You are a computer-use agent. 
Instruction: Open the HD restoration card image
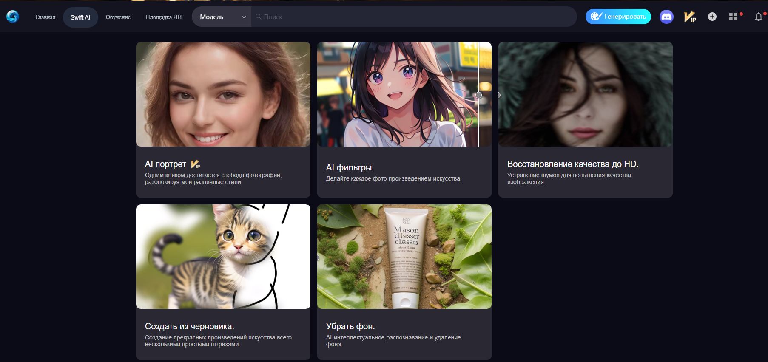(586, 94)
